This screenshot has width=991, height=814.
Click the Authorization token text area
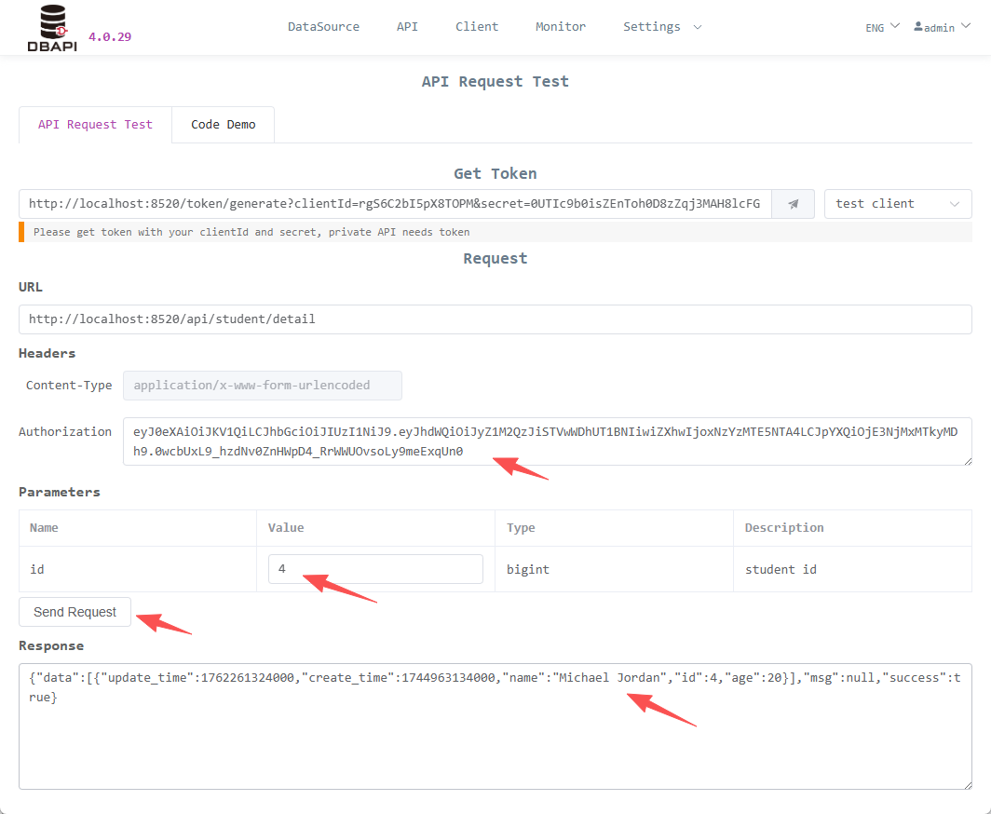548,441
